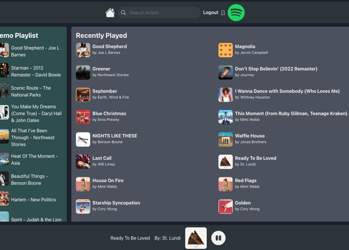Select I Wanna Dance with Somebody title
The image size is (349, 250).
(x=287, y=91)
